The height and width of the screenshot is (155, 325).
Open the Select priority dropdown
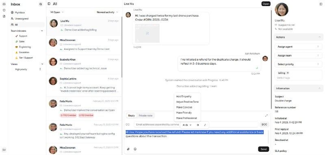point(299,65)
